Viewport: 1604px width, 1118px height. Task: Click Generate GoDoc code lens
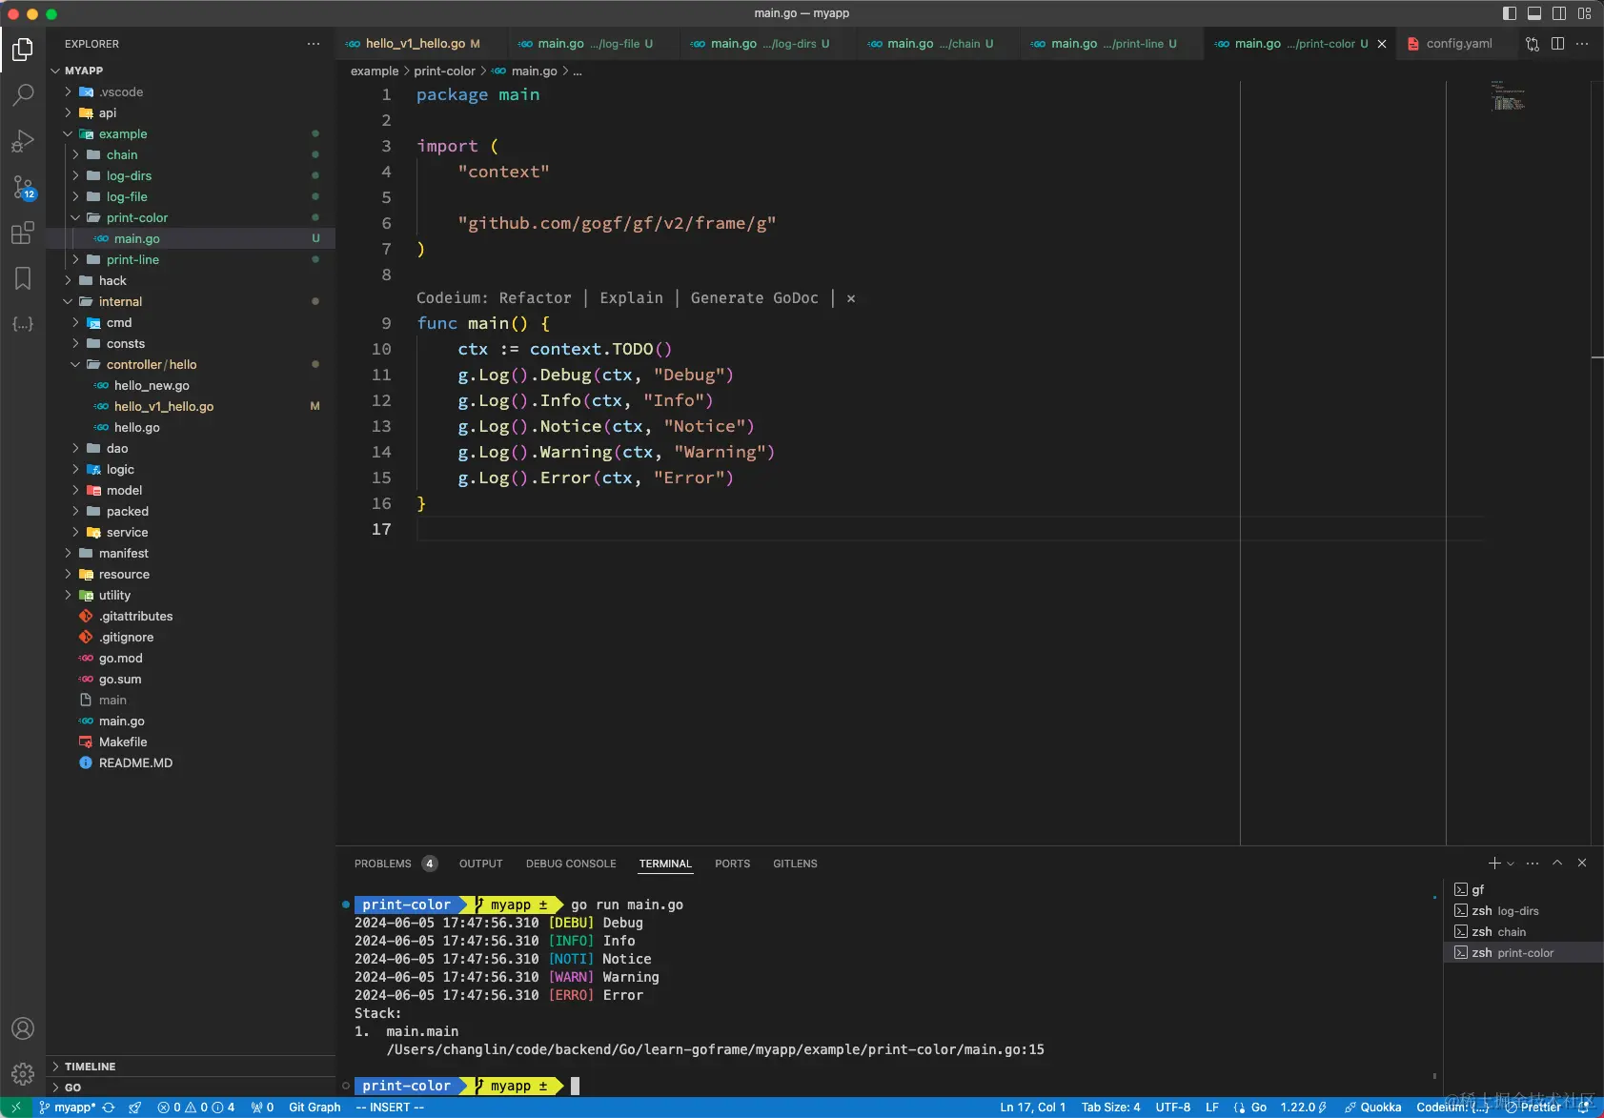[x=754, y=298]
